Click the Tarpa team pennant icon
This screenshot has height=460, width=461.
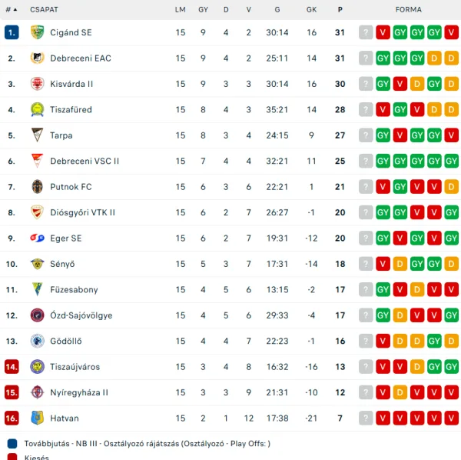(x=37, y=135)
